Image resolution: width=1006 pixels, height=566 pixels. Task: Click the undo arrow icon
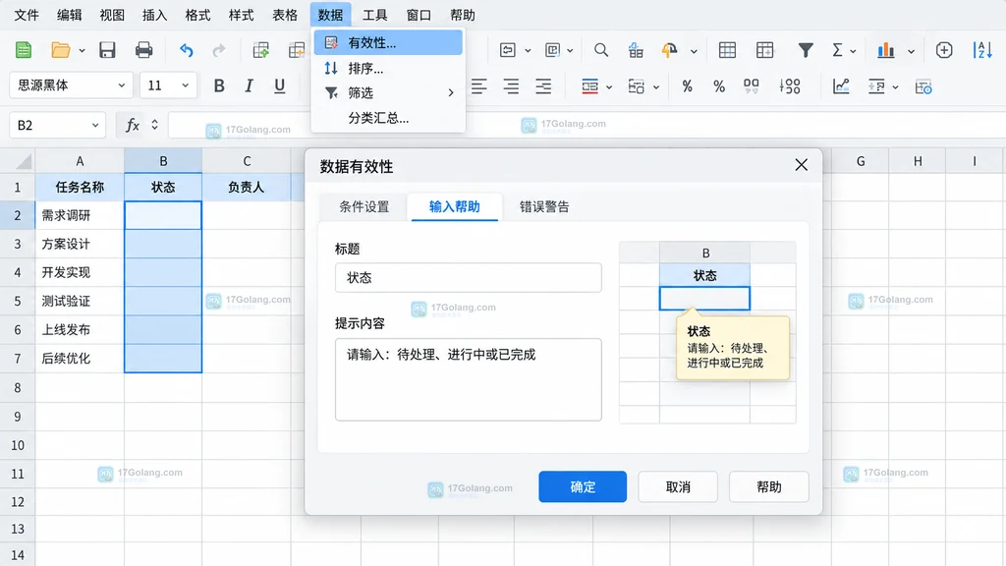click(186, 50)
